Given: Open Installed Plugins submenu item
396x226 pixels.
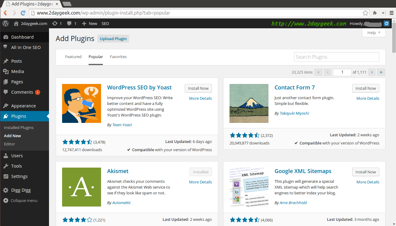Looking at the screenshot, I should coord(19,127).
